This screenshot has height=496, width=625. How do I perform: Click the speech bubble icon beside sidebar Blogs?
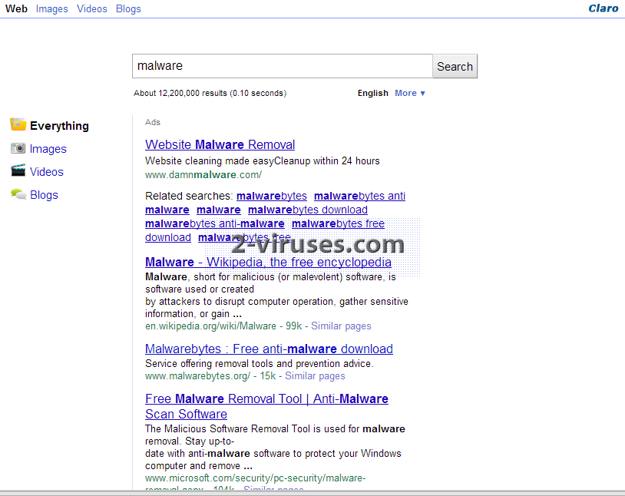coord(18,194)
